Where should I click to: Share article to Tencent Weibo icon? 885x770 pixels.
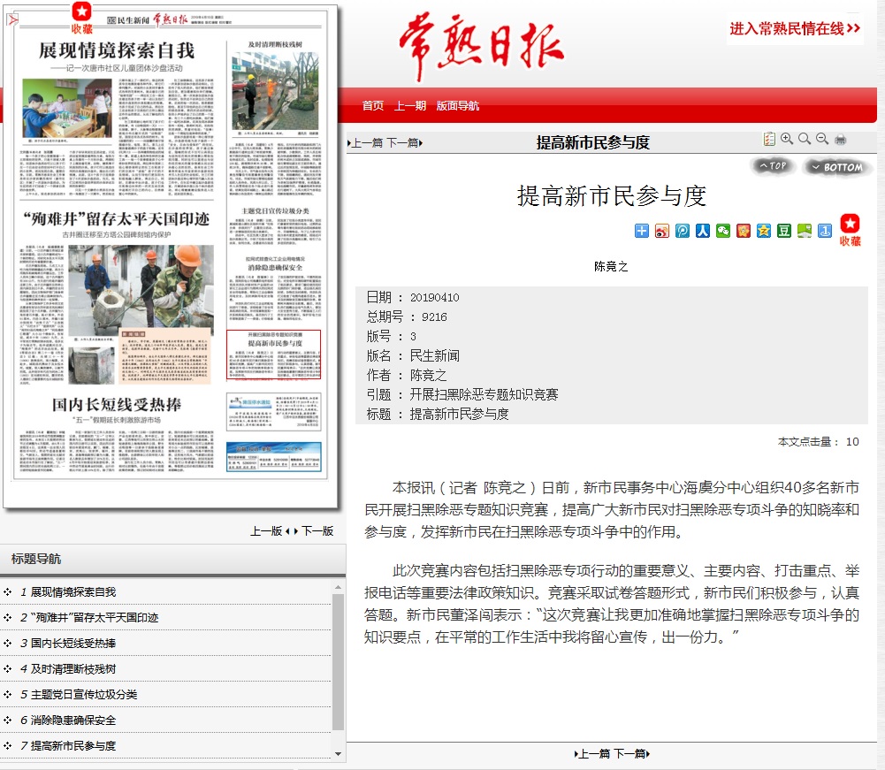(683, 231)
